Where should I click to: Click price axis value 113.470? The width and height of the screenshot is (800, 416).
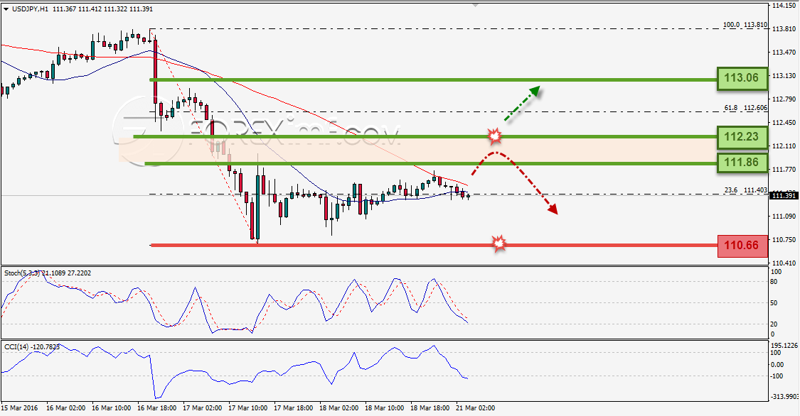point(784,53)
